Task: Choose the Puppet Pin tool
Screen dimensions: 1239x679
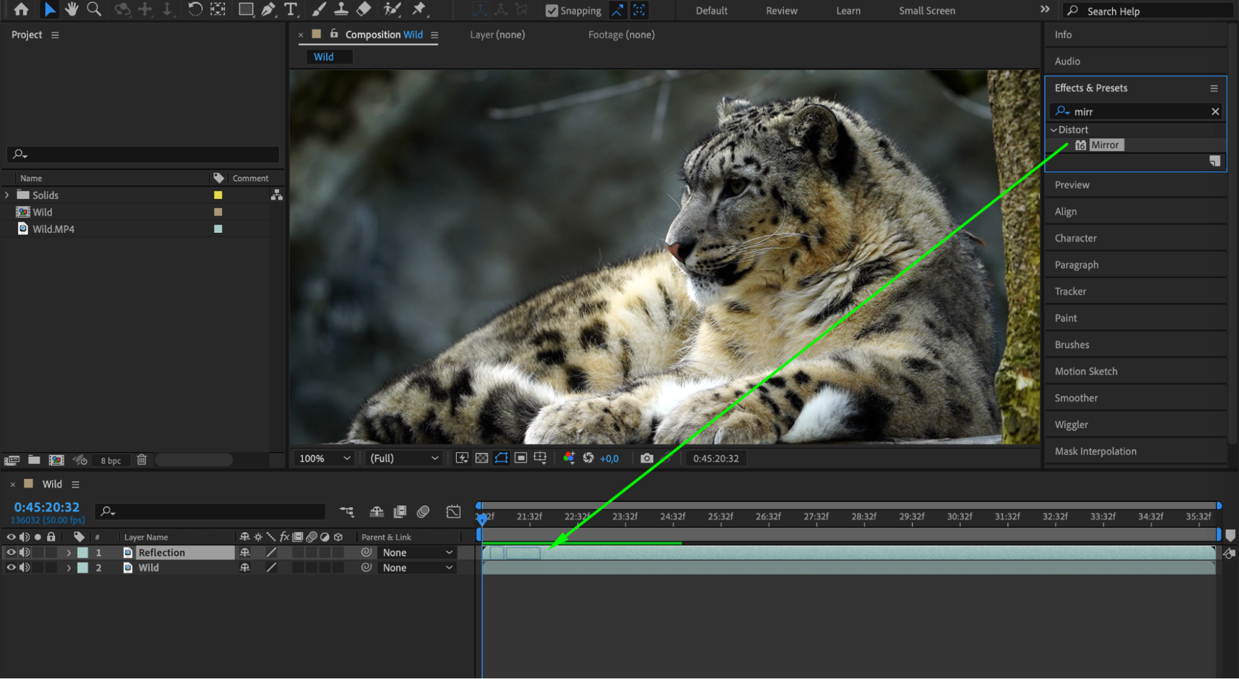Action: tap(419, 9)
